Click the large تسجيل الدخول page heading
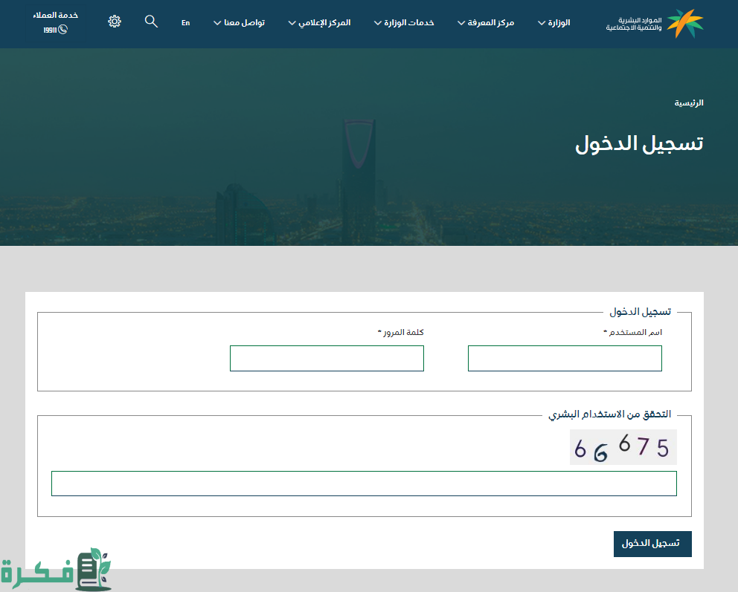The image size is (738, 592). pyautogui.click(x=639, y=143)
